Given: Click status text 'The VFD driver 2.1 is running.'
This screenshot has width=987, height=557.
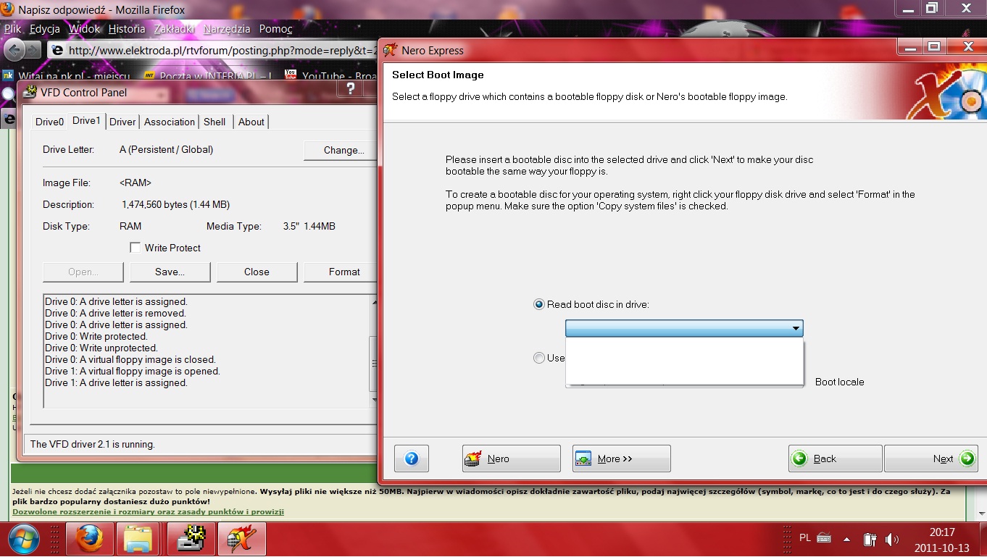Looking at the screenshot, I should pyautogui.click(x=93, y=444).
